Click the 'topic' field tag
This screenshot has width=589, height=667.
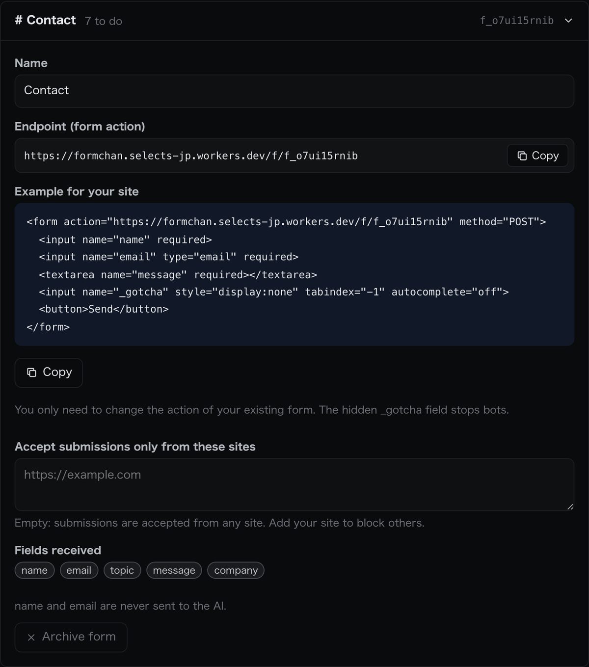click(x=122, y=570)
